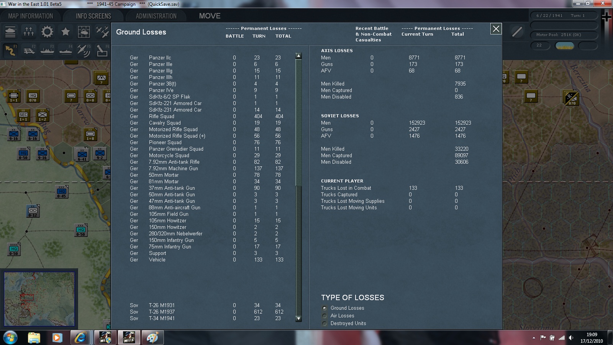
Task: Click the losses list scrollbar thumb
Action: tap(298, 123)
